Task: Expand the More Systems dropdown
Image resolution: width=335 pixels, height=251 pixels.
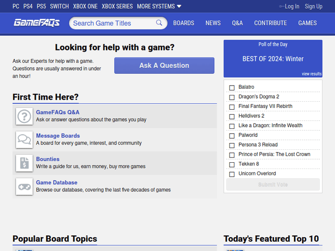Action: [159, 6]
